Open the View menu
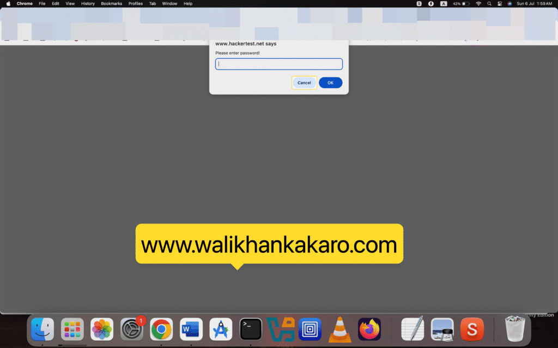The width and height of the screenshot is (558, 348). (x=70, y=4)
